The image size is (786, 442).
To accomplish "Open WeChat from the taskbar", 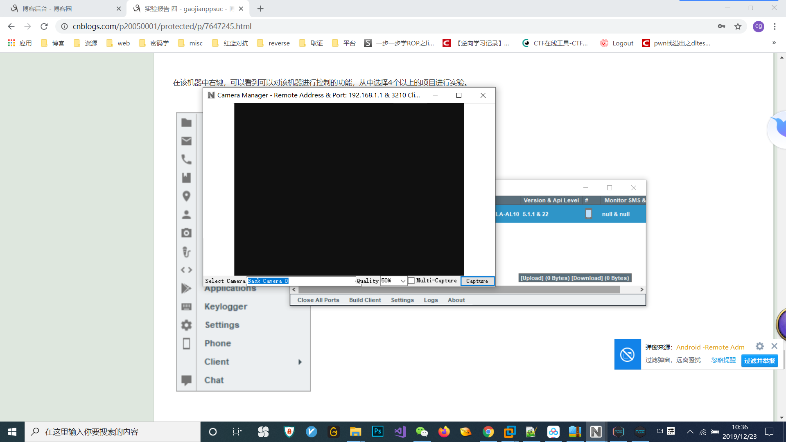I will (x=422, y=432).
